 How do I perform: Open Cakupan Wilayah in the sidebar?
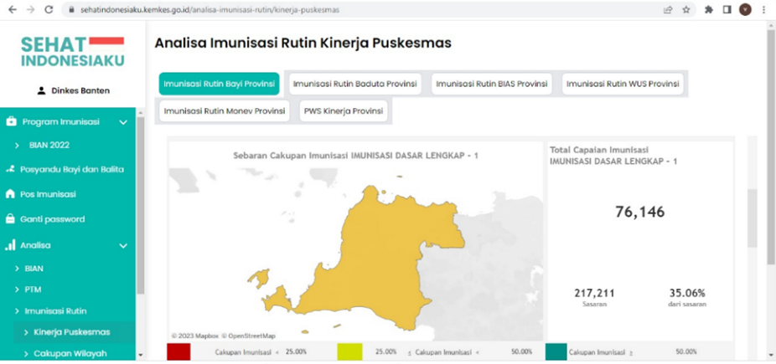[x=70, y=353]
